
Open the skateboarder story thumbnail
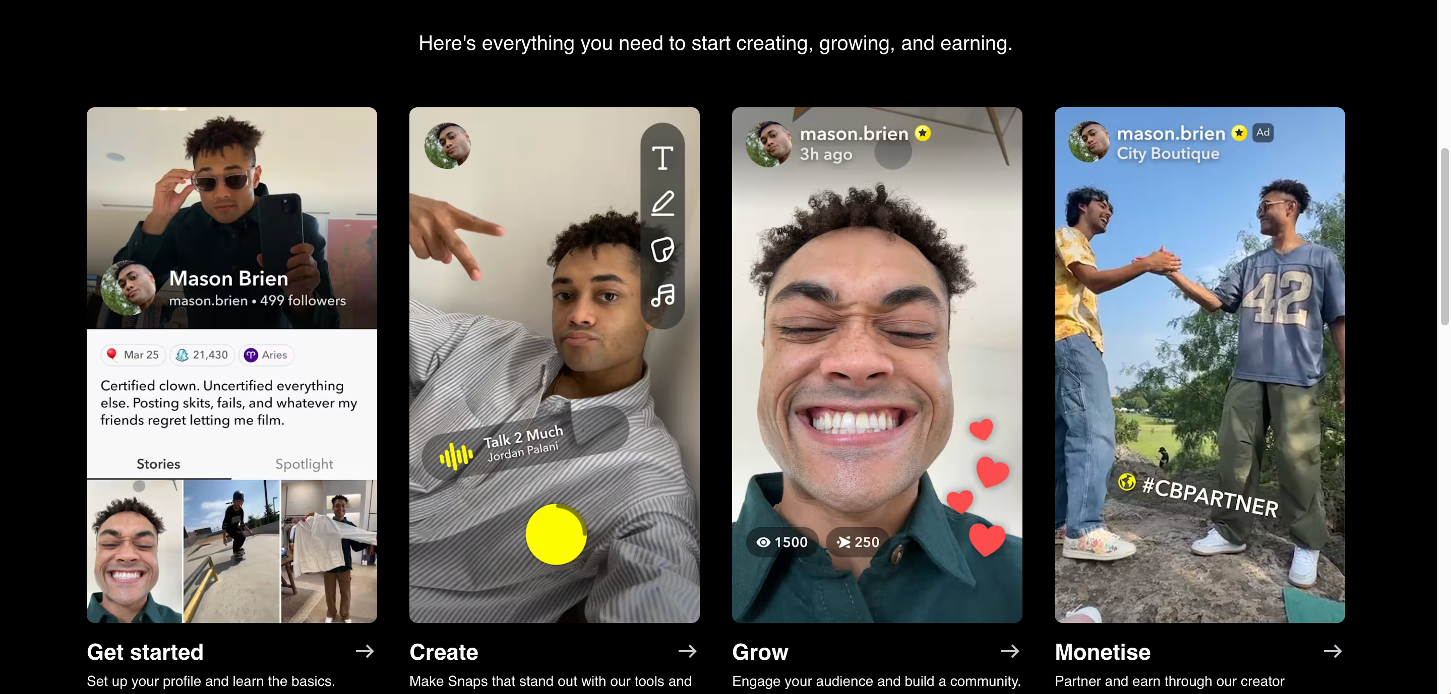(x=231, y=551)
